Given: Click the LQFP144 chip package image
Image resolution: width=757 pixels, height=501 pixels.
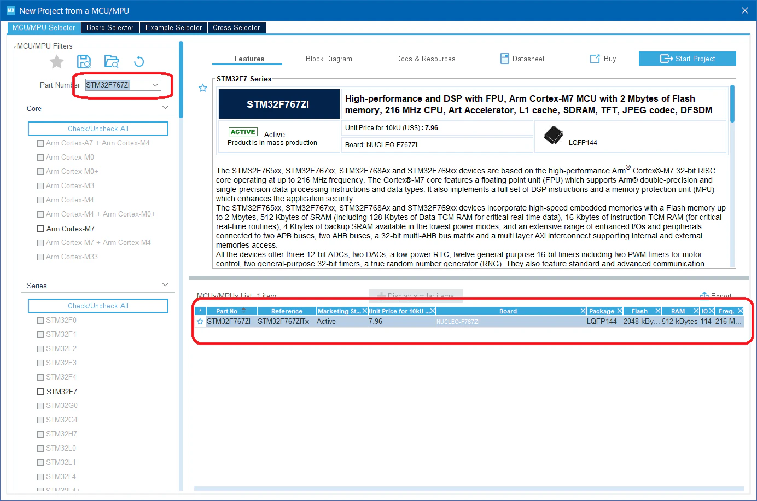Looking at the screenshot, I should [554, 135].
